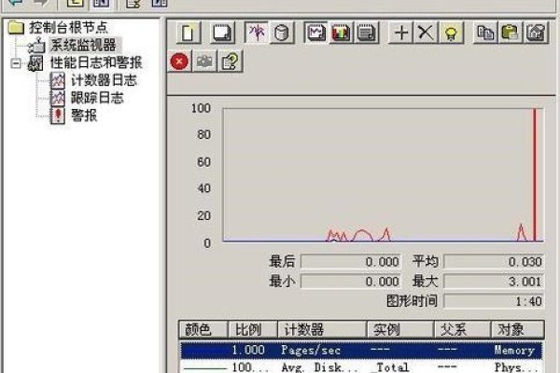Click the Copy Properties toolbar icon
The image size is (560, 373).
click(x=485, y=33)
